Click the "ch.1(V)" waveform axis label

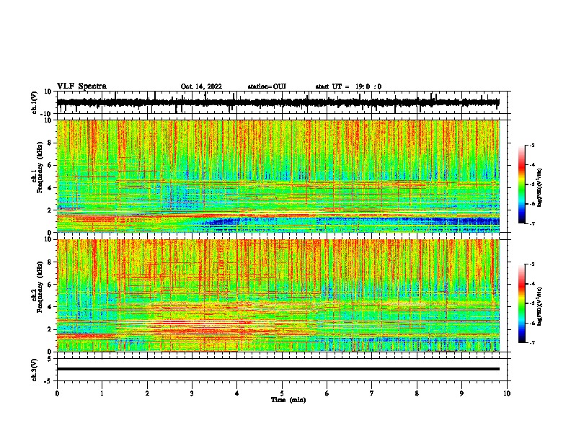point(35,102)
